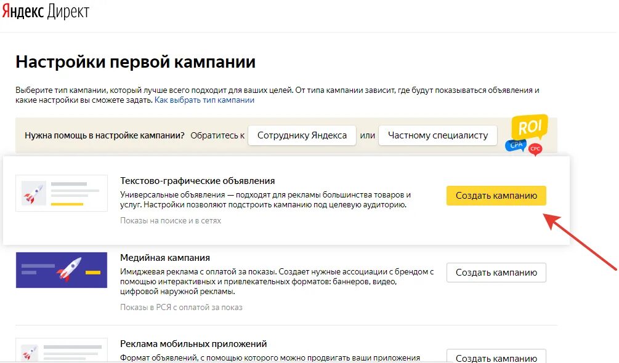Viewport: 619px width, 363px height.
Task: Select the Реклама мобильных приложений thumbnail
Action: 62,351
